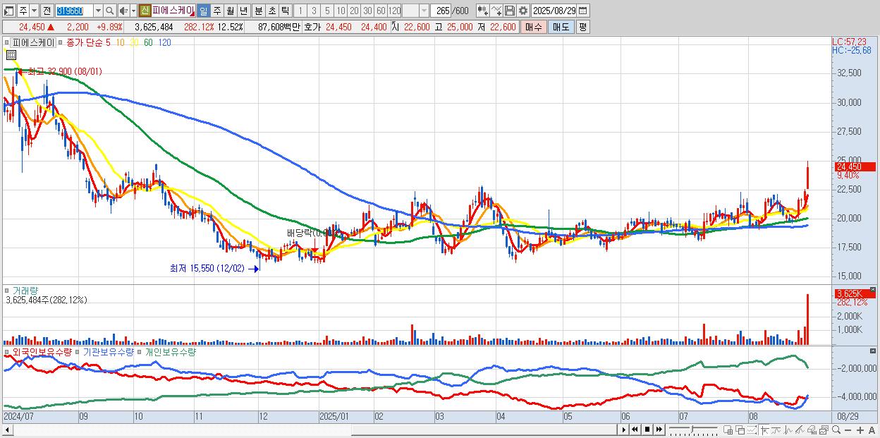Click the 매도 sell button
This screenshot has width=880, height=438.
[561, 27]
